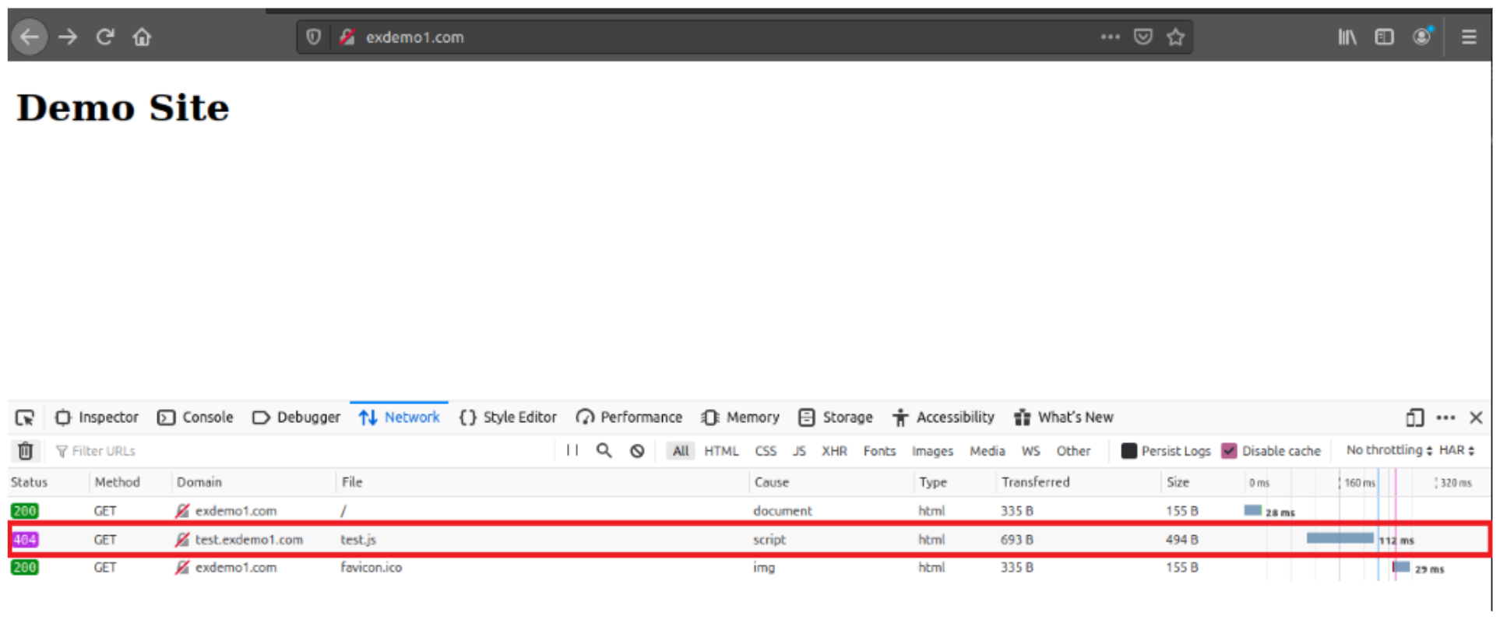Image resolution: width=1500 pixels, height=620 pixels.
Task: Open the No throttling dropdown
Action: 1389,450
